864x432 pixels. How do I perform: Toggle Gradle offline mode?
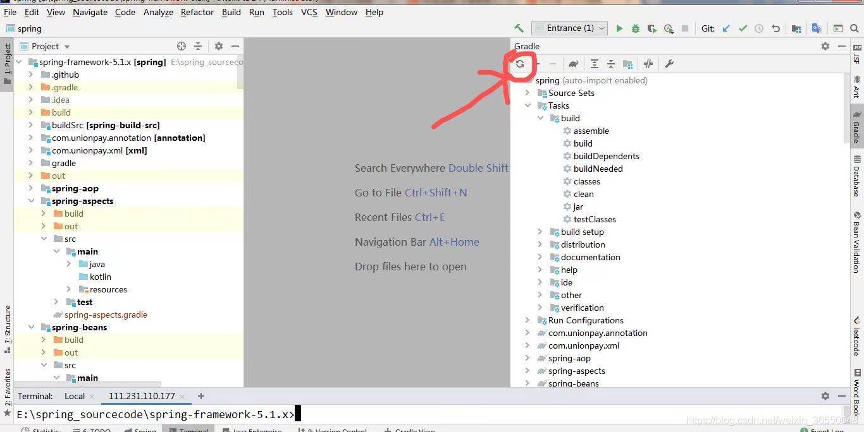648,64
